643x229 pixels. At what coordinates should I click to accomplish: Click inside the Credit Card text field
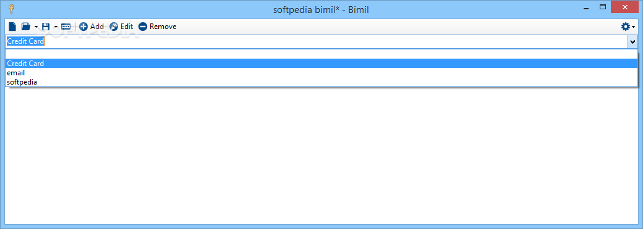[316, 41]
